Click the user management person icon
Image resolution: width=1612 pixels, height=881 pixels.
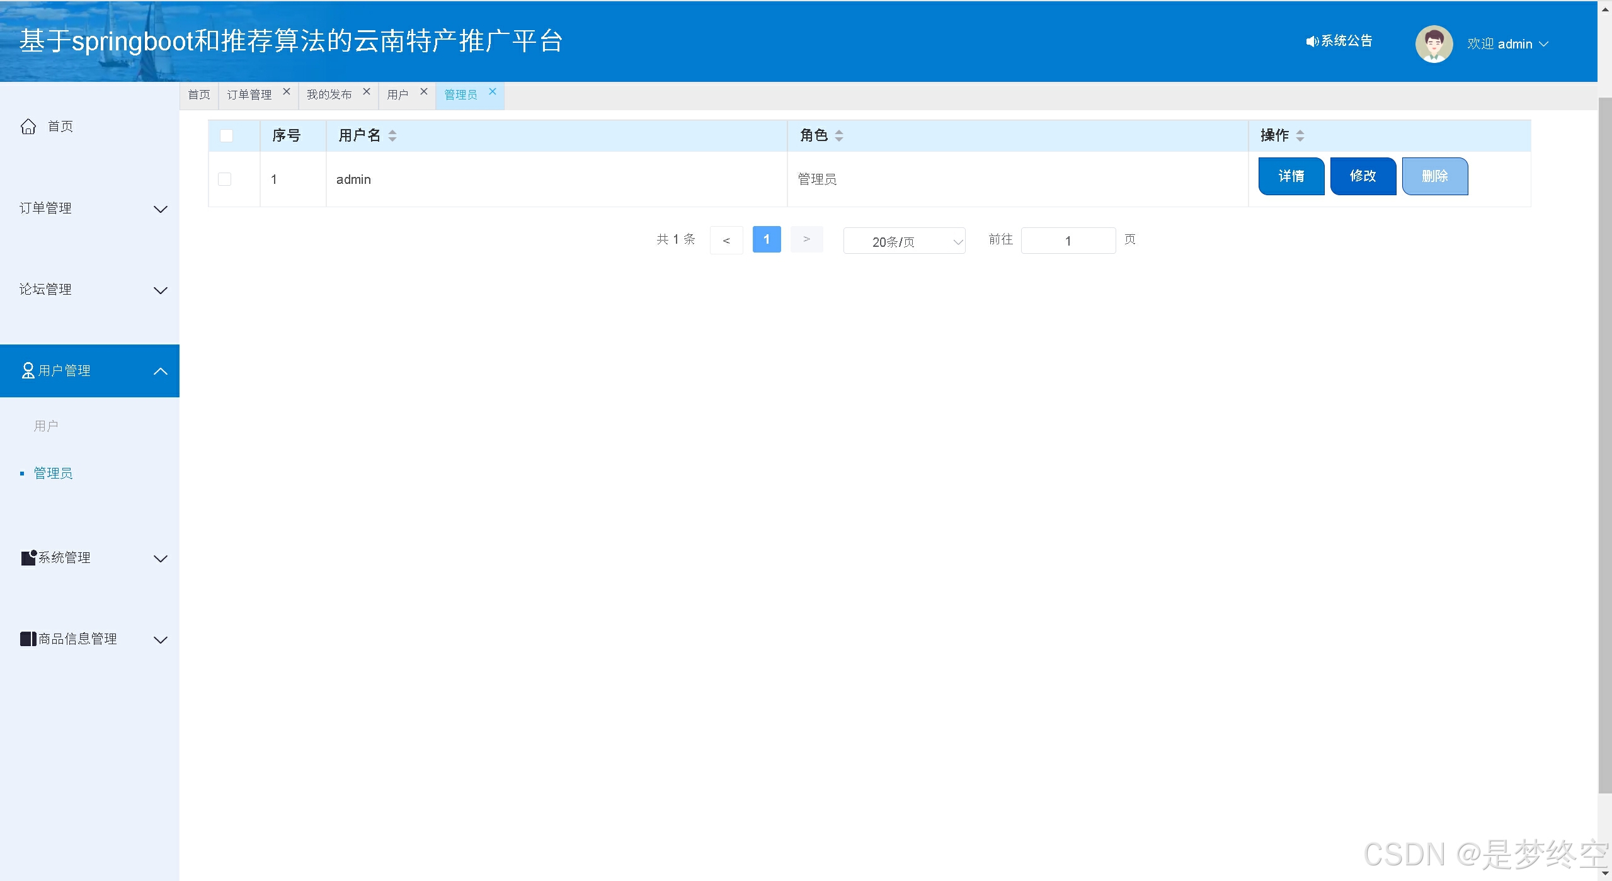click(x=28, y=370)
